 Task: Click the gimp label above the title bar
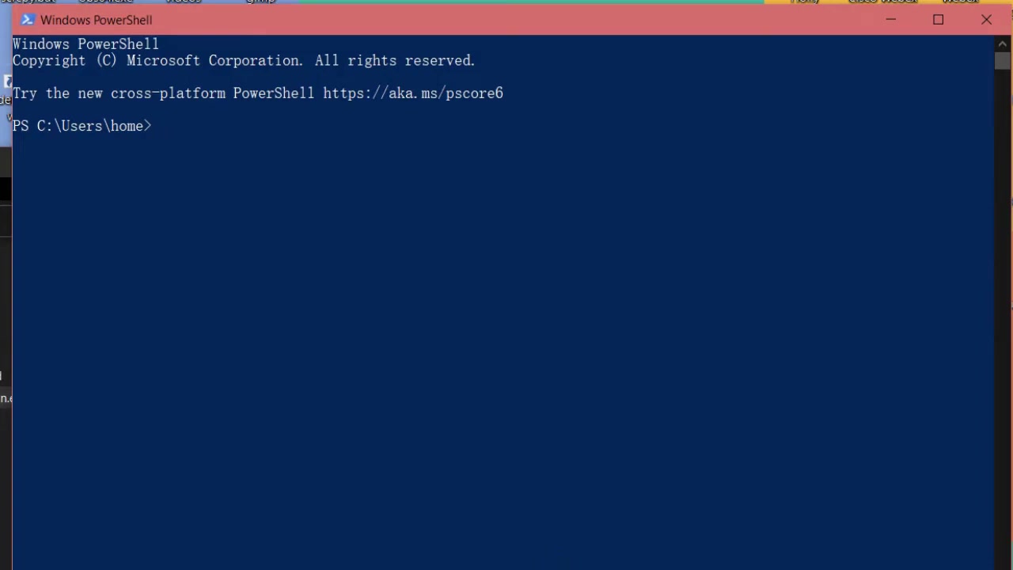pyautogui.click(x=261, y=2)
